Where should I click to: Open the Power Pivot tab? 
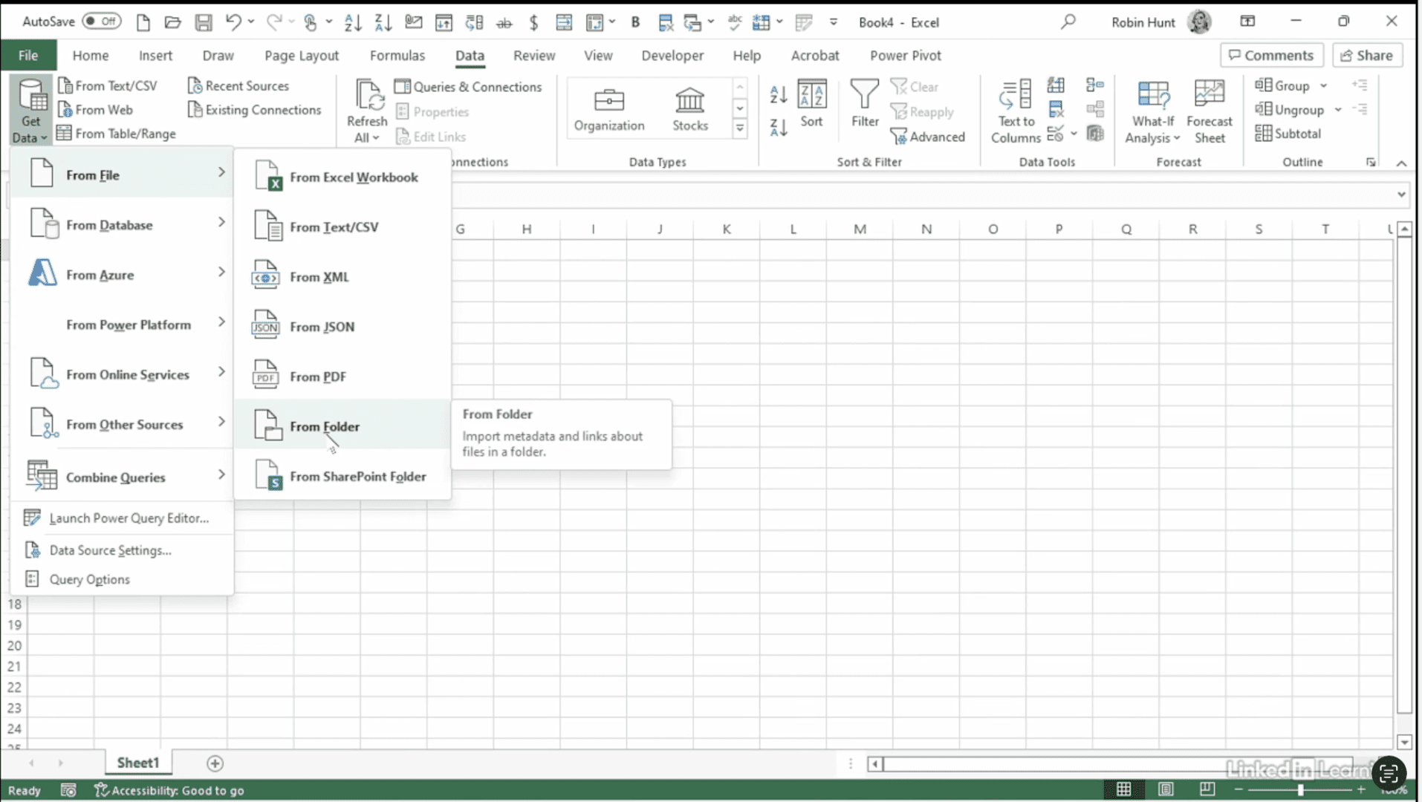tap(905, 55)
